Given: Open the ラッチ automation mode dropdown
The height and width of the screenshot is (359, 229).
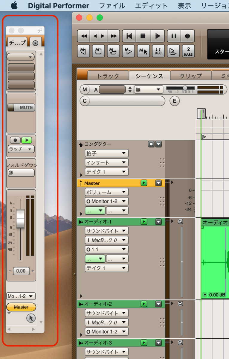Looking at the screenshot, I should tap(21, 149).
